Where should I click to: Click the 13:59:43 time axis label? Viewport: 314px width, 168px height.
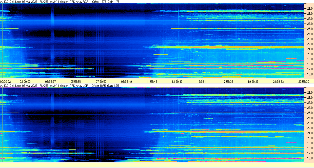point(177,81)
